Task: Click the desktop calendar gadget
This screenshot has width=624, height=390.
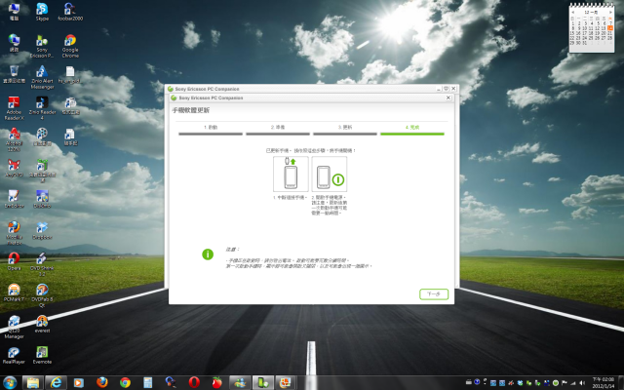Action: 592,28
